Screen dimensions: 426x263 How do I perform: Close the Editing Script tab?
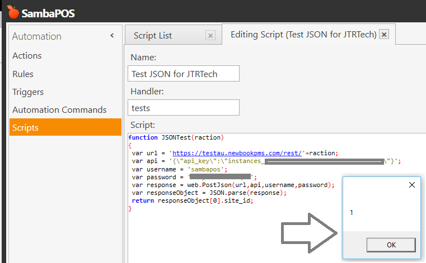pos(384,35)
